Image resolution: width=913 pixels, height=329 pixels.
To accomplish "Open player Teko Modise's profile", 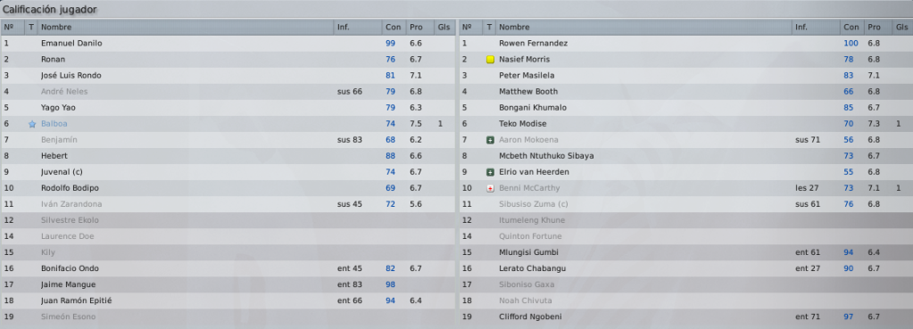I will click(x=522, y=124).
